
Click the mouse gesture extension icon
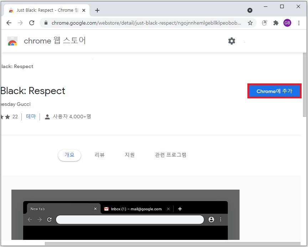point(265,23)
